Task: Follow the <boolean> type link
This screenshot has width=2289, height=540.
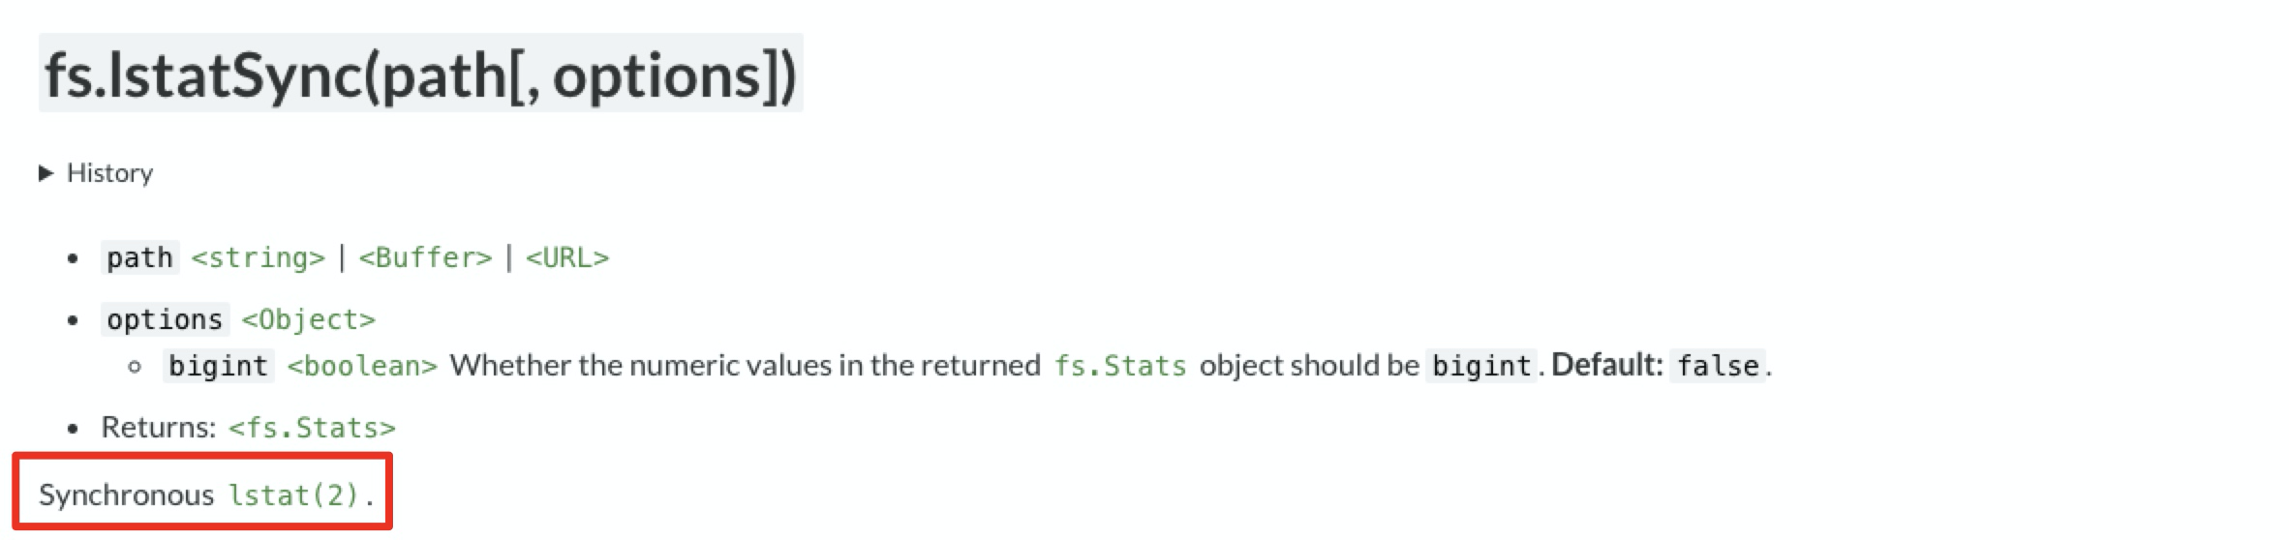Action: [x=362, y=366]
